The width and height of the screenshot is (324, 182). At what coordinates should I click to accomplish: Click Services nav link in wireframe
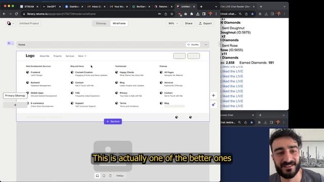click(x=70, y=56)
